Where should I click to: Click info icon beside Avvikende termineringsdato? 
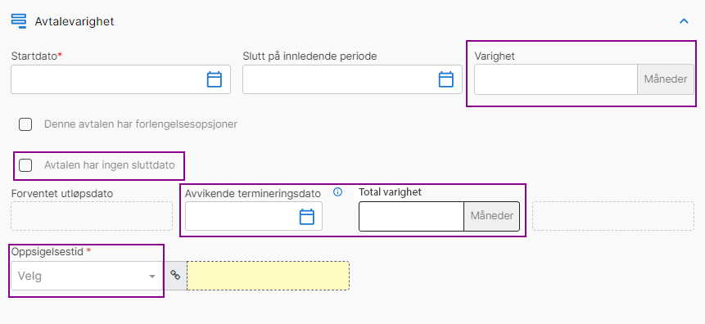[x=337, y=192]
